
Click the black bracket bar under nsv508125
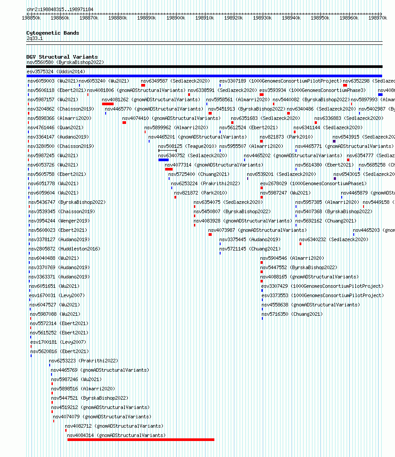167,151
